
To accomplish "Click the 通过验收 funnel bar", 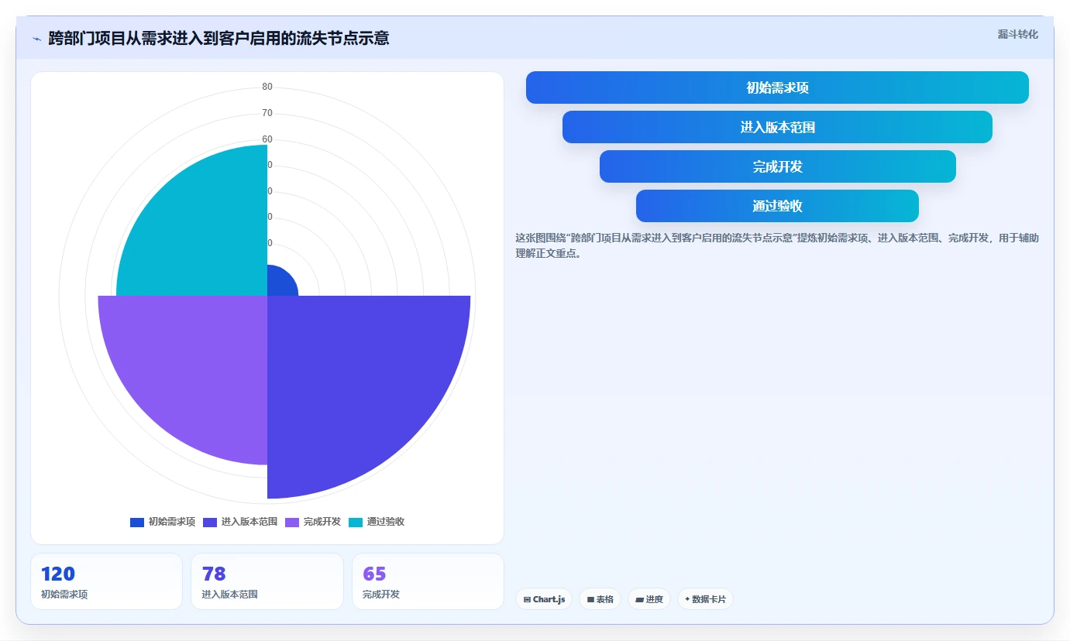I will pos(777,206).
